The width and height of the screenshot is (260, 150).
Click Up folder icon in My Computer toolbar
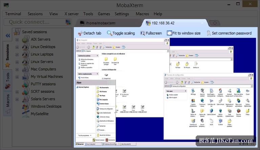click(x=93, y=47)
